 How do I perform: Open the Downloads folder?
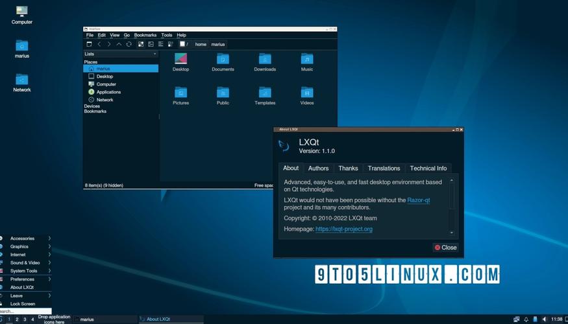click(265, 62)
